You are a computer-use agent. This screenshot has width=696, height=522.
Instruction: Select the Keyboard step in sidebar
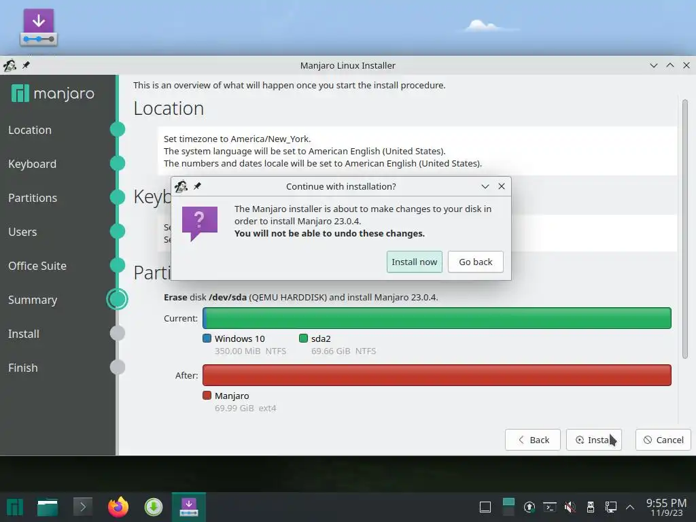click(33, 164)
